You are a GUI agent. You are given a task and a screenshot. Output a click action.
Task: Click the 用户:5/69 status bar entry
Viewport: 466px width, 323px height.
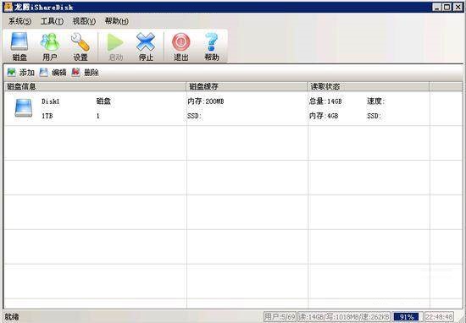coord(280,317)
